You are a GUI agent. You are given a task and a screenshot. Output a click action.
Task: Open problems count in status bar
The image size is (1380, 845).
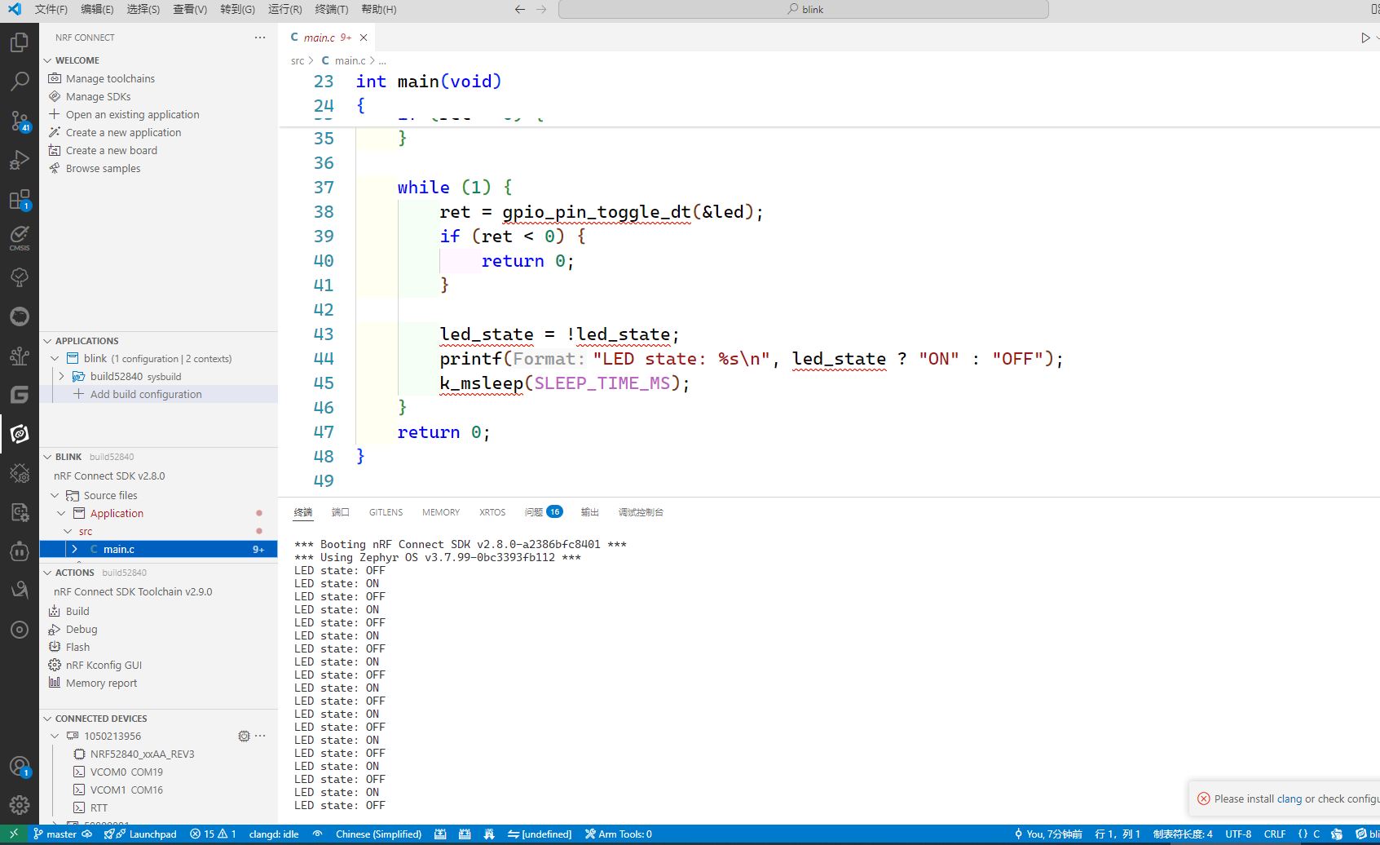[x=213, y=834]
